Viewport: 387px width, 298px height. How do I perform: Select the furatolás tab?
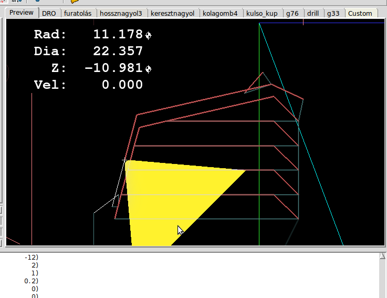pyautogui.click(x=79, y=14)
